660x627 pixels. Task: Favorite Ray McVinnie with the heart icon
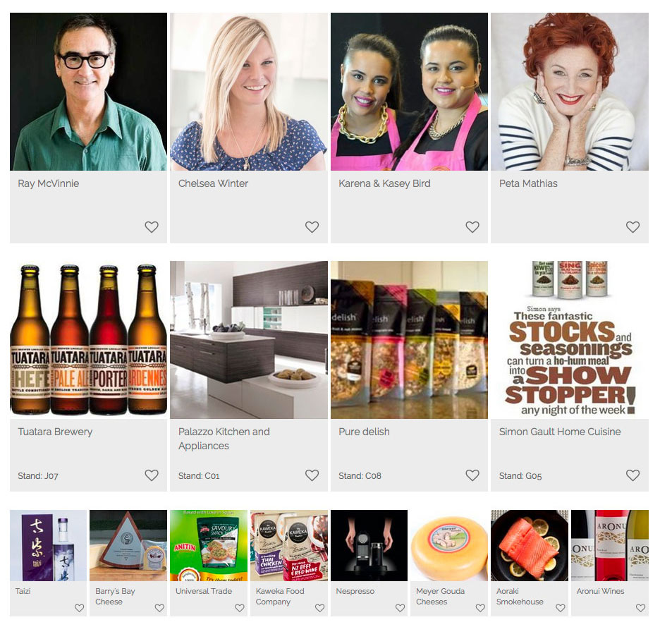point(152,227)
